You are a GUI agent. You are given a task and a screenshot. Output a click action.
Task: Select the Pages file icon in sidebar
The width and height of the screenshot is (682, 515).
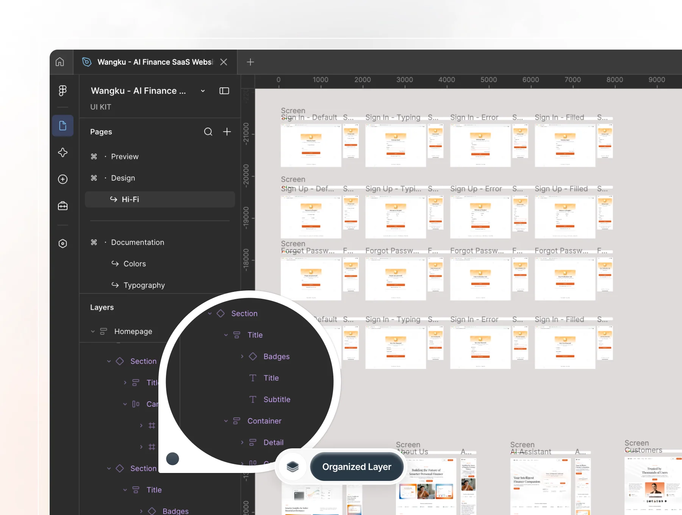tap(63, 126)
